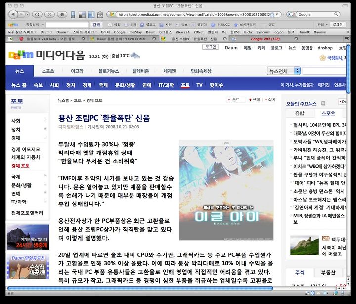Image resolution: width=356 pixels, height=304 pixels.
Task: Open 실시간검색 from the Daum toolbar
Action: click(x=245, y=25)
